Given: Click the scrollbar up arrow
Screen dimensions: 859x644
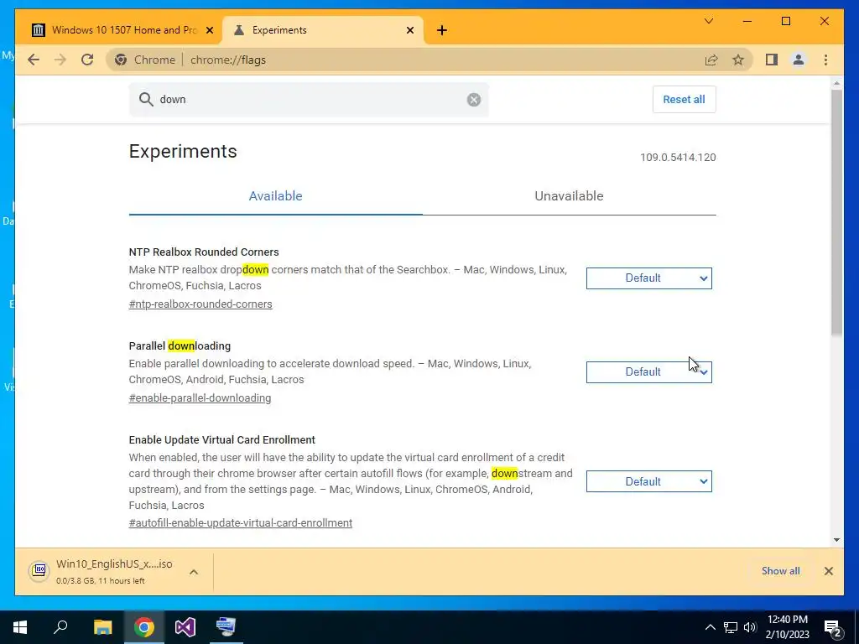Looking at the screenshot, I should point(836,84).
